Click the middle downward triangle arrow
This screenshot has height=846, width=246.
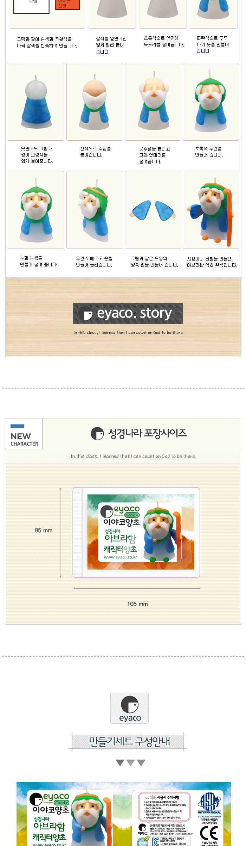130,763
